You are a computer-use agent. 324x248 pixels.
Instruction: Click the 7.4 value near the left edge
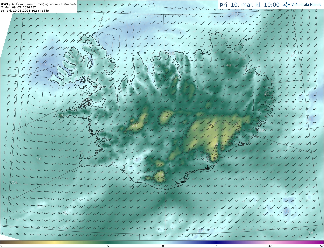click(x=14, y=182)
